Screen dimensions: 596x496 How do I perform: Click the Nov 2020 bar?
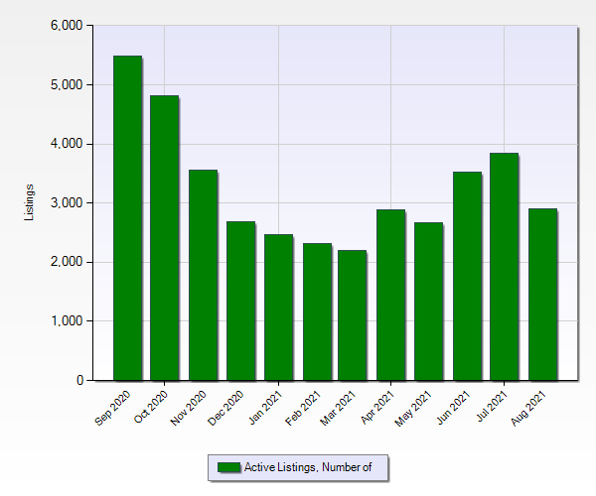coord(203,275)
